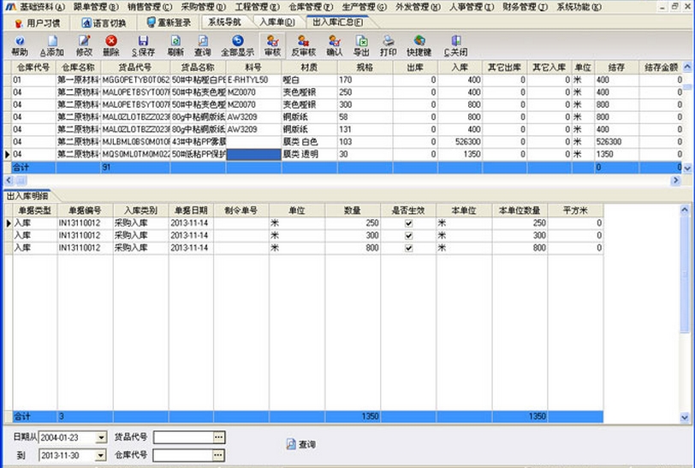Viewport: 695px width, 468px height.
Task: Switch to the 入库单 tab
Action: coord(277,22)
